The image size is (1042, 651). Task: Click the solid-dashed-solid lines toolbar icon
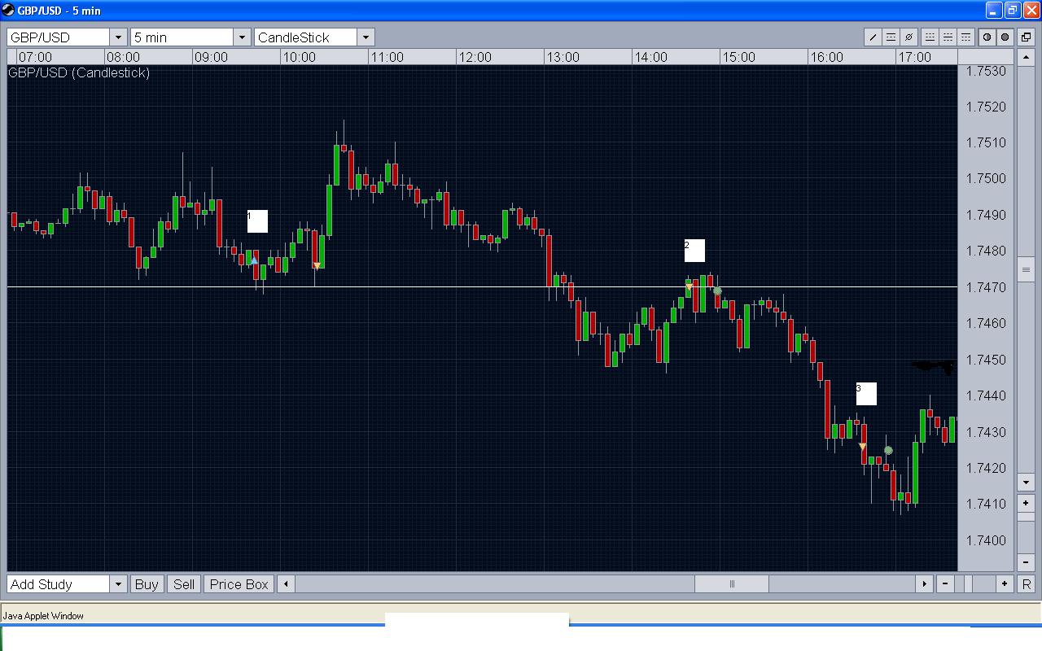[891, 37]
